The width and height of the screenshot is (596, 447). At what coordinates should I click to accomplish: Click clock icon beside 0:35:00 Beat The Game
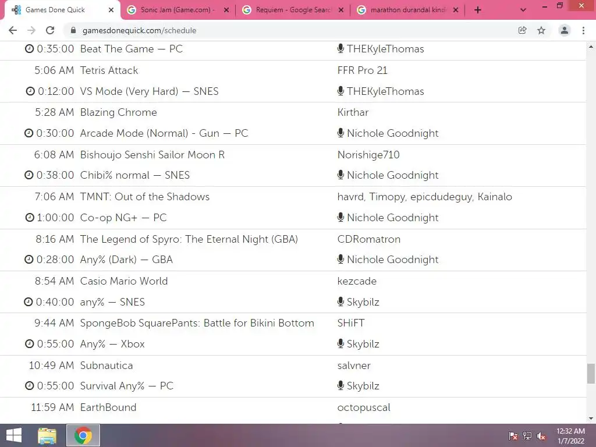pyautogui.click(x=29, y=49)
